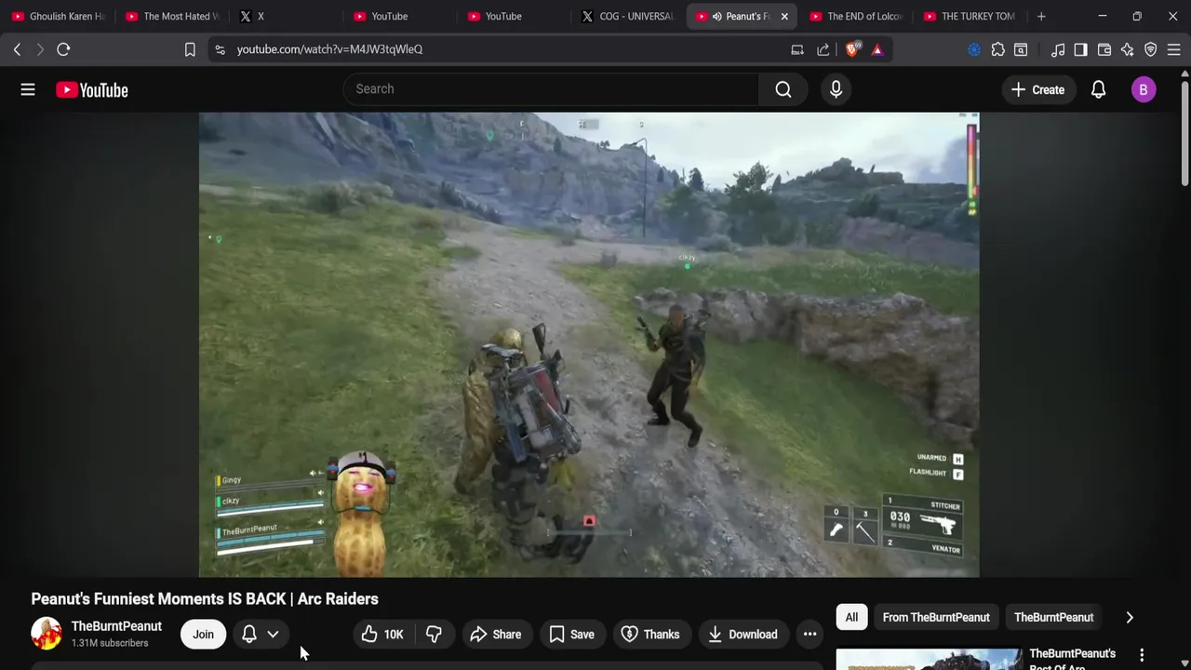Open the Brave VPN shield icon

pos(1151,49)
